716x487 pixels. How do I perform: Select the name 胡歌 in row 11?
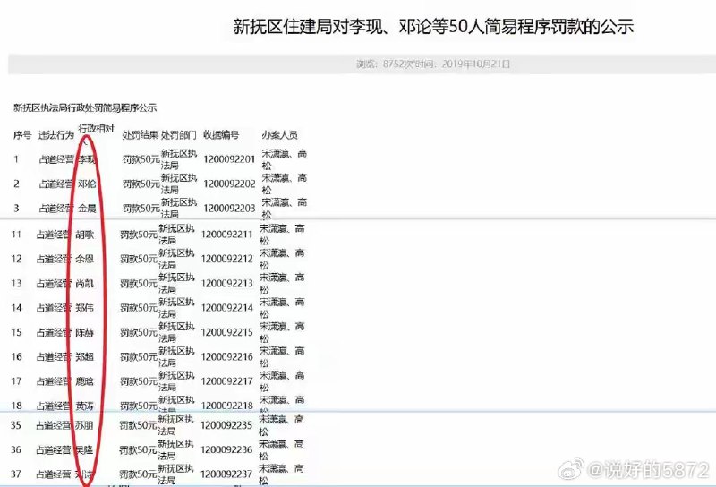(x=84, y=235)
